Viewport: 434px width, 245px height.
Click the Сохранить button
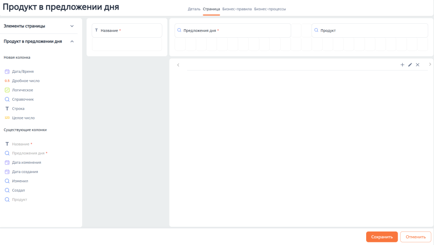381,237
